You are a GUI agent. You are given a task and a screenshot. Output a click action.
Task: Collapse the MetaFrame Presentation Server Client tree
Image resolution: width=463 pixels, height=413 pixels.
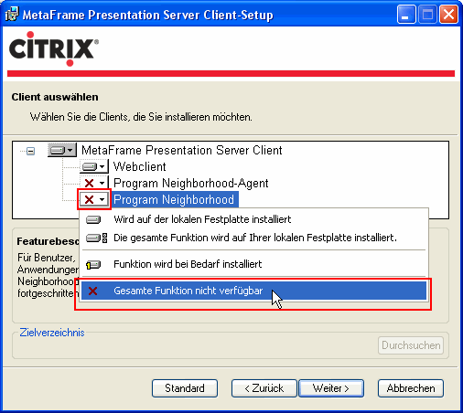30,151
